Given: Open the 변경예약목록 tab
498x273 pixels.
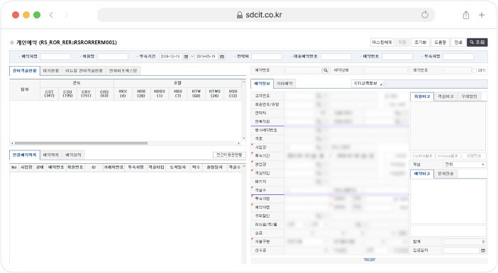Looking at the screenshot, I should click(24, 155).
